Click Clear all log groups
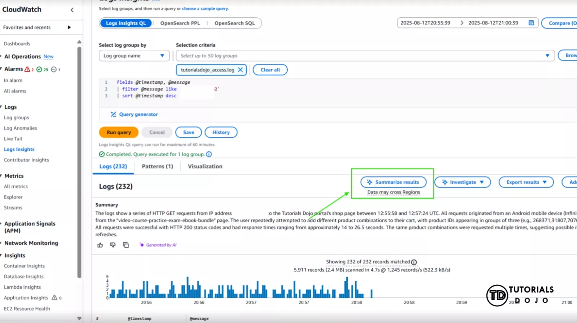The image size is (577, 323). tap(270, 70)
